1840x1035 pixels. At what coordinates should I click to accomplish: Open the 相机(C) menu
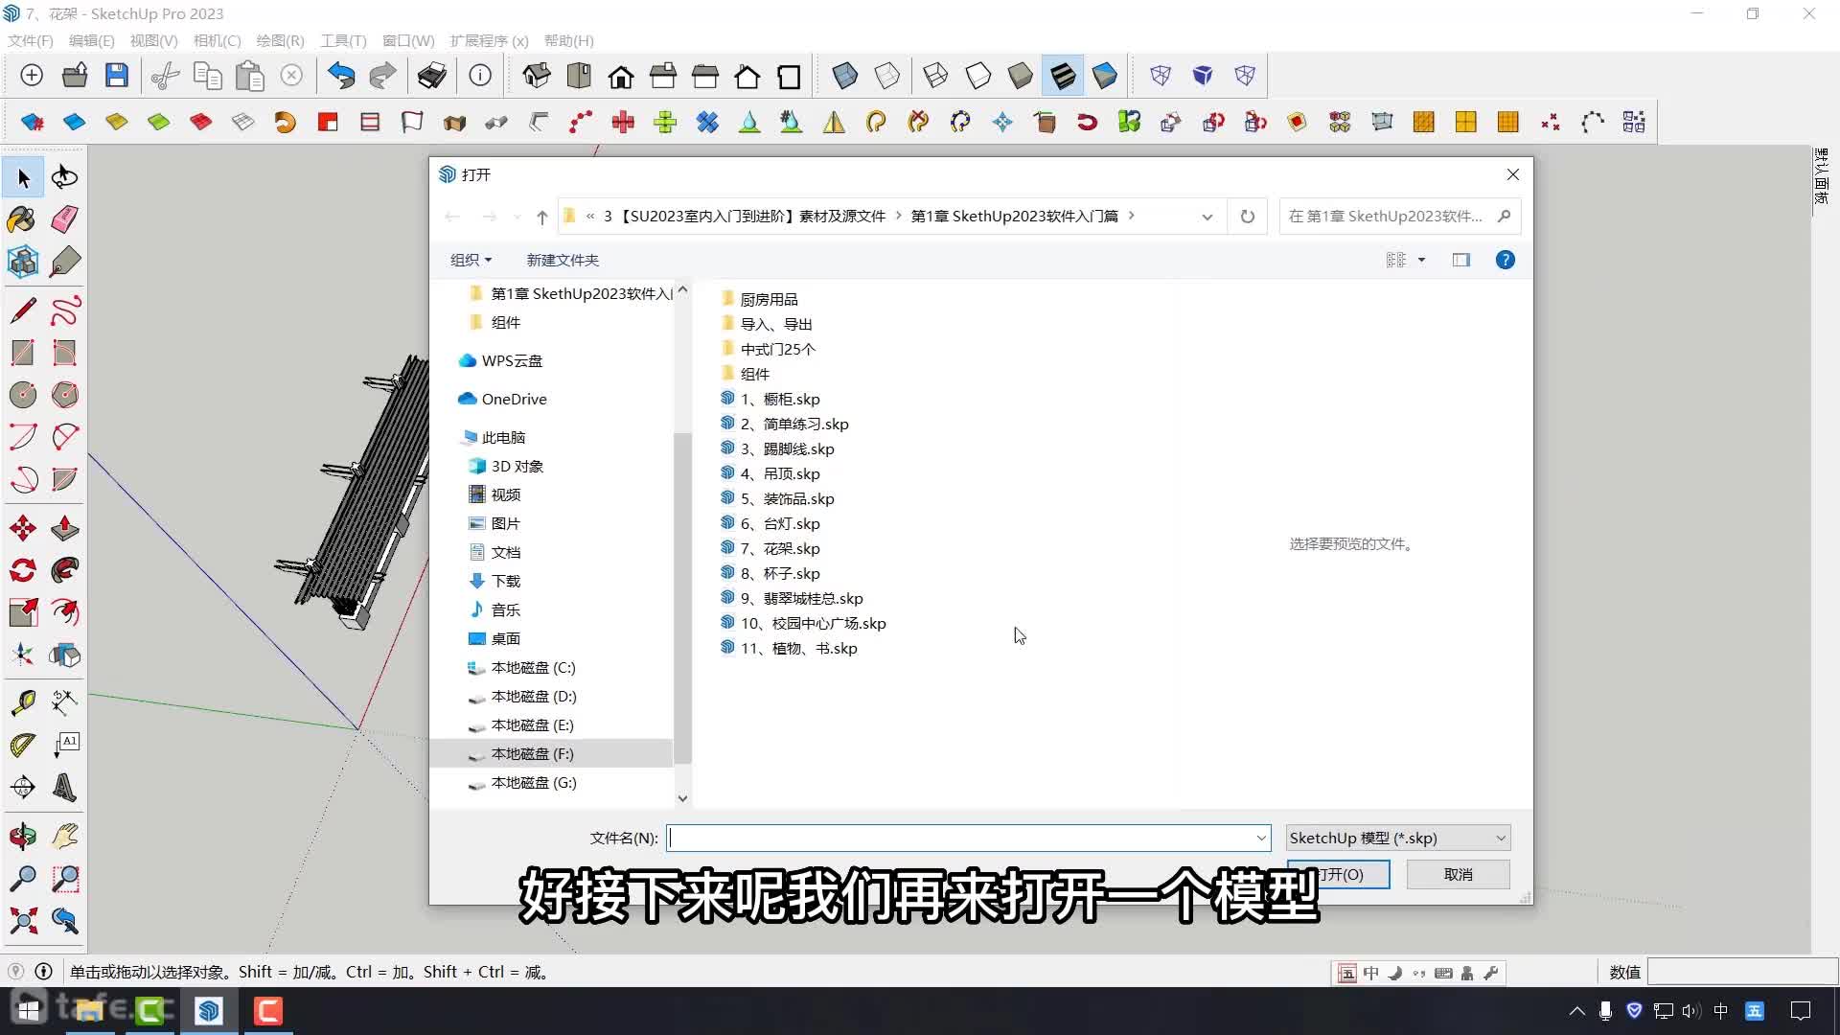(x=217, y=40)
